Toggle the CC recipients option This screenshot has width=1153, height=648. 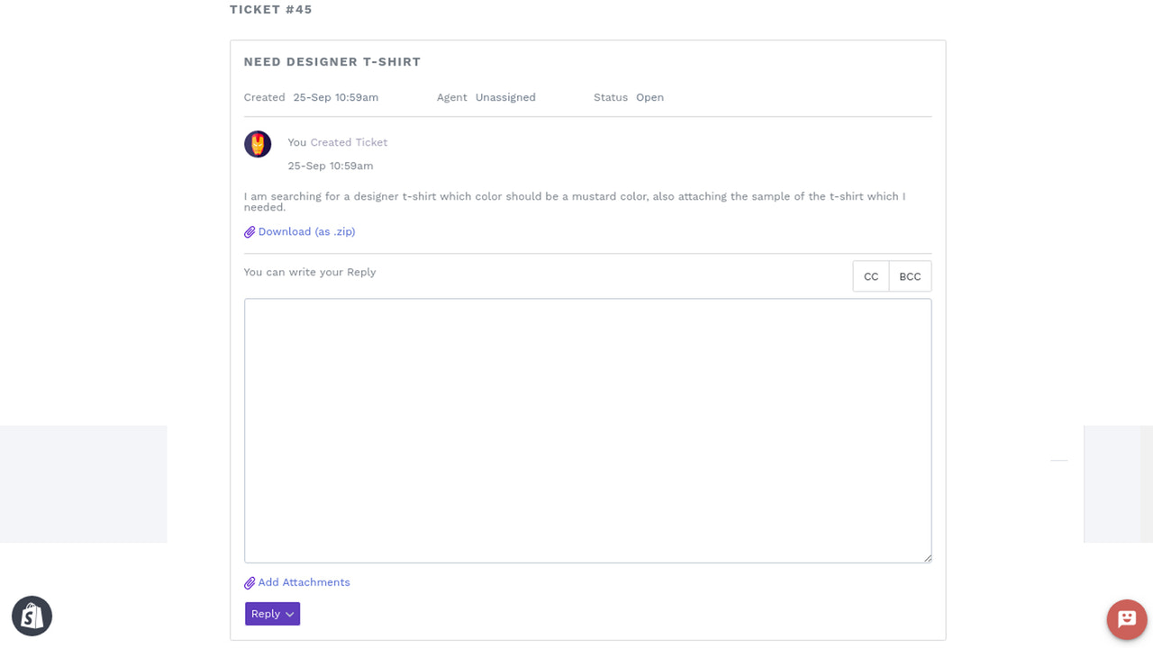coord(870,276)
